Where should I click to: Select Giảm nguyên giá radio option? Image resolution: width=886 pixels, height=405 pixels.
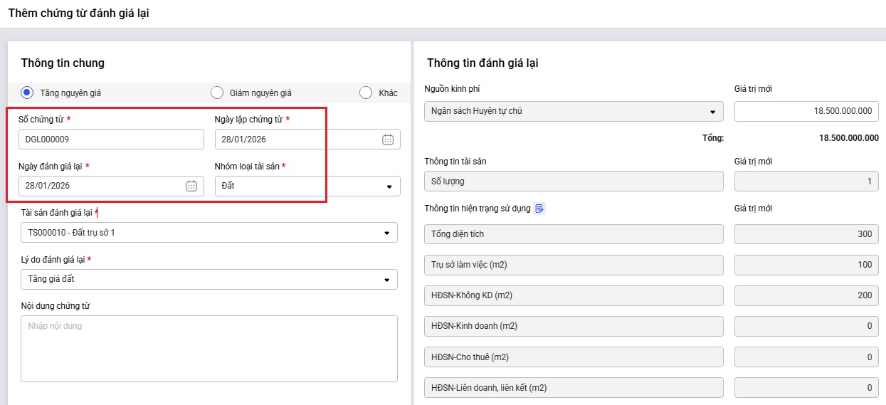217,93
